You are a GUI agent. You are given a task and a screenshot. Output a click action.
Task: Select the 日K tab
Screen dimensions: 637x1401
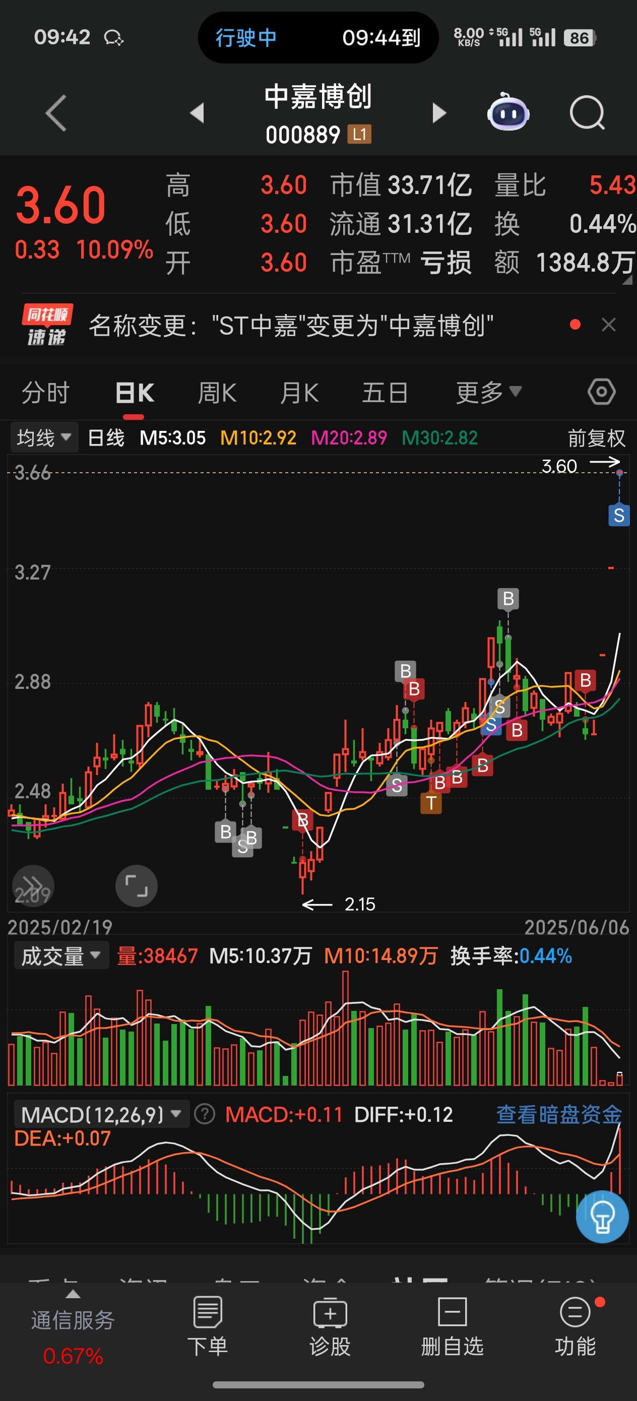(x=135, y=393)
